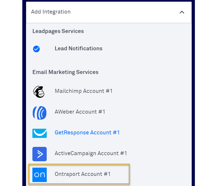Pick ActiveCampaign Account #1 option
This screenshot has height=186, width=214.
pyautogui.click(x=91, y=153)
